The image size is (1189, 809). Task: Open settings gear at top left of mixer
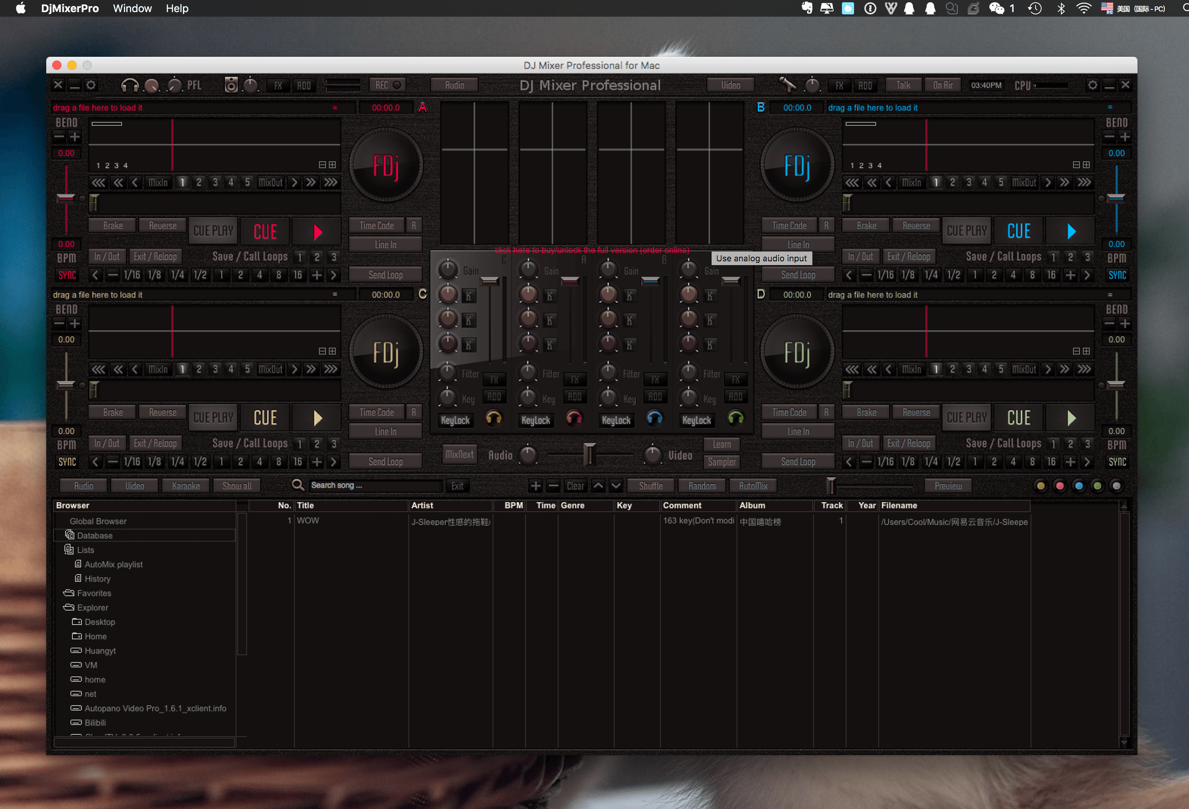point(91,85)
